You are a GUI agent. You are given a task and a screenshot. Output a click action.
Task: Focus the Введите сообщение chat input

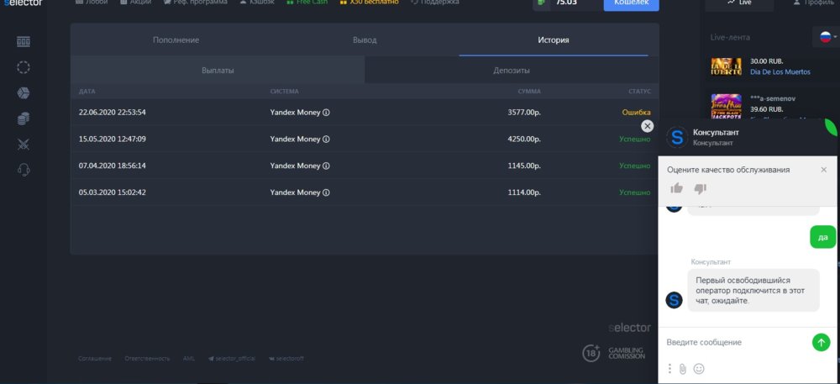click(x=737, y=342)
